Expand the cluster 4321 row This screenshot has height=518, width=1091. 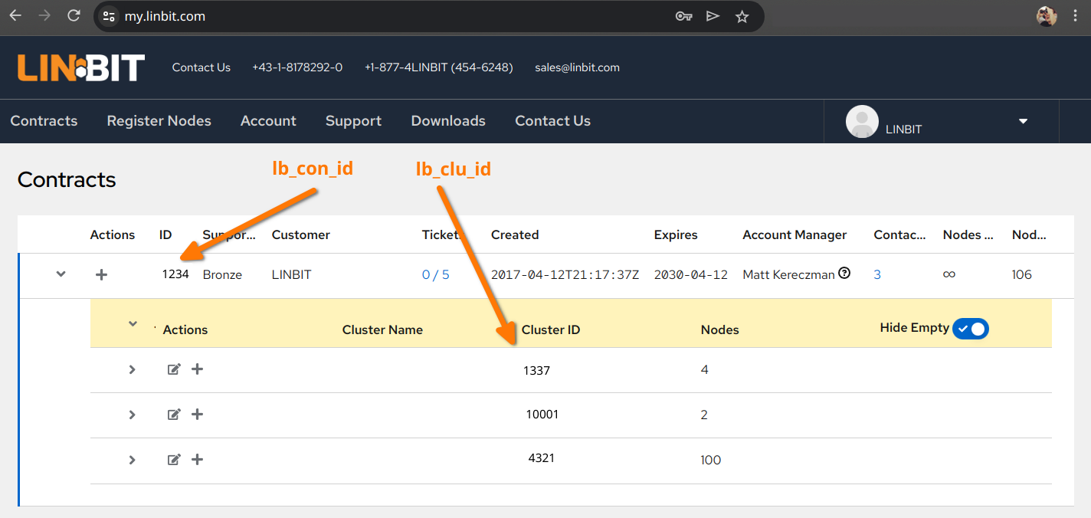click(133, 460)
